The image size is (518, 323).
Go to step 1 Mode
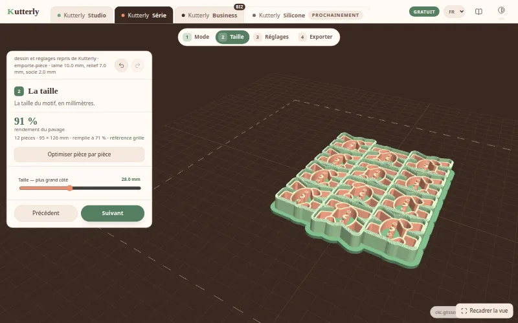[x=197, y=37]
